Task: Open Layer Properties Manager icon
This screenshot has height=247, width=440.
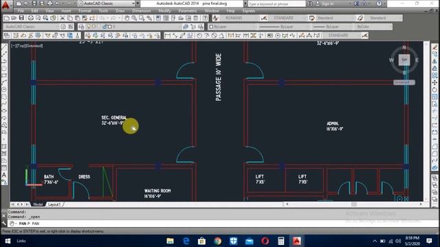Action: pyautogui.click(x=81, y=27)
